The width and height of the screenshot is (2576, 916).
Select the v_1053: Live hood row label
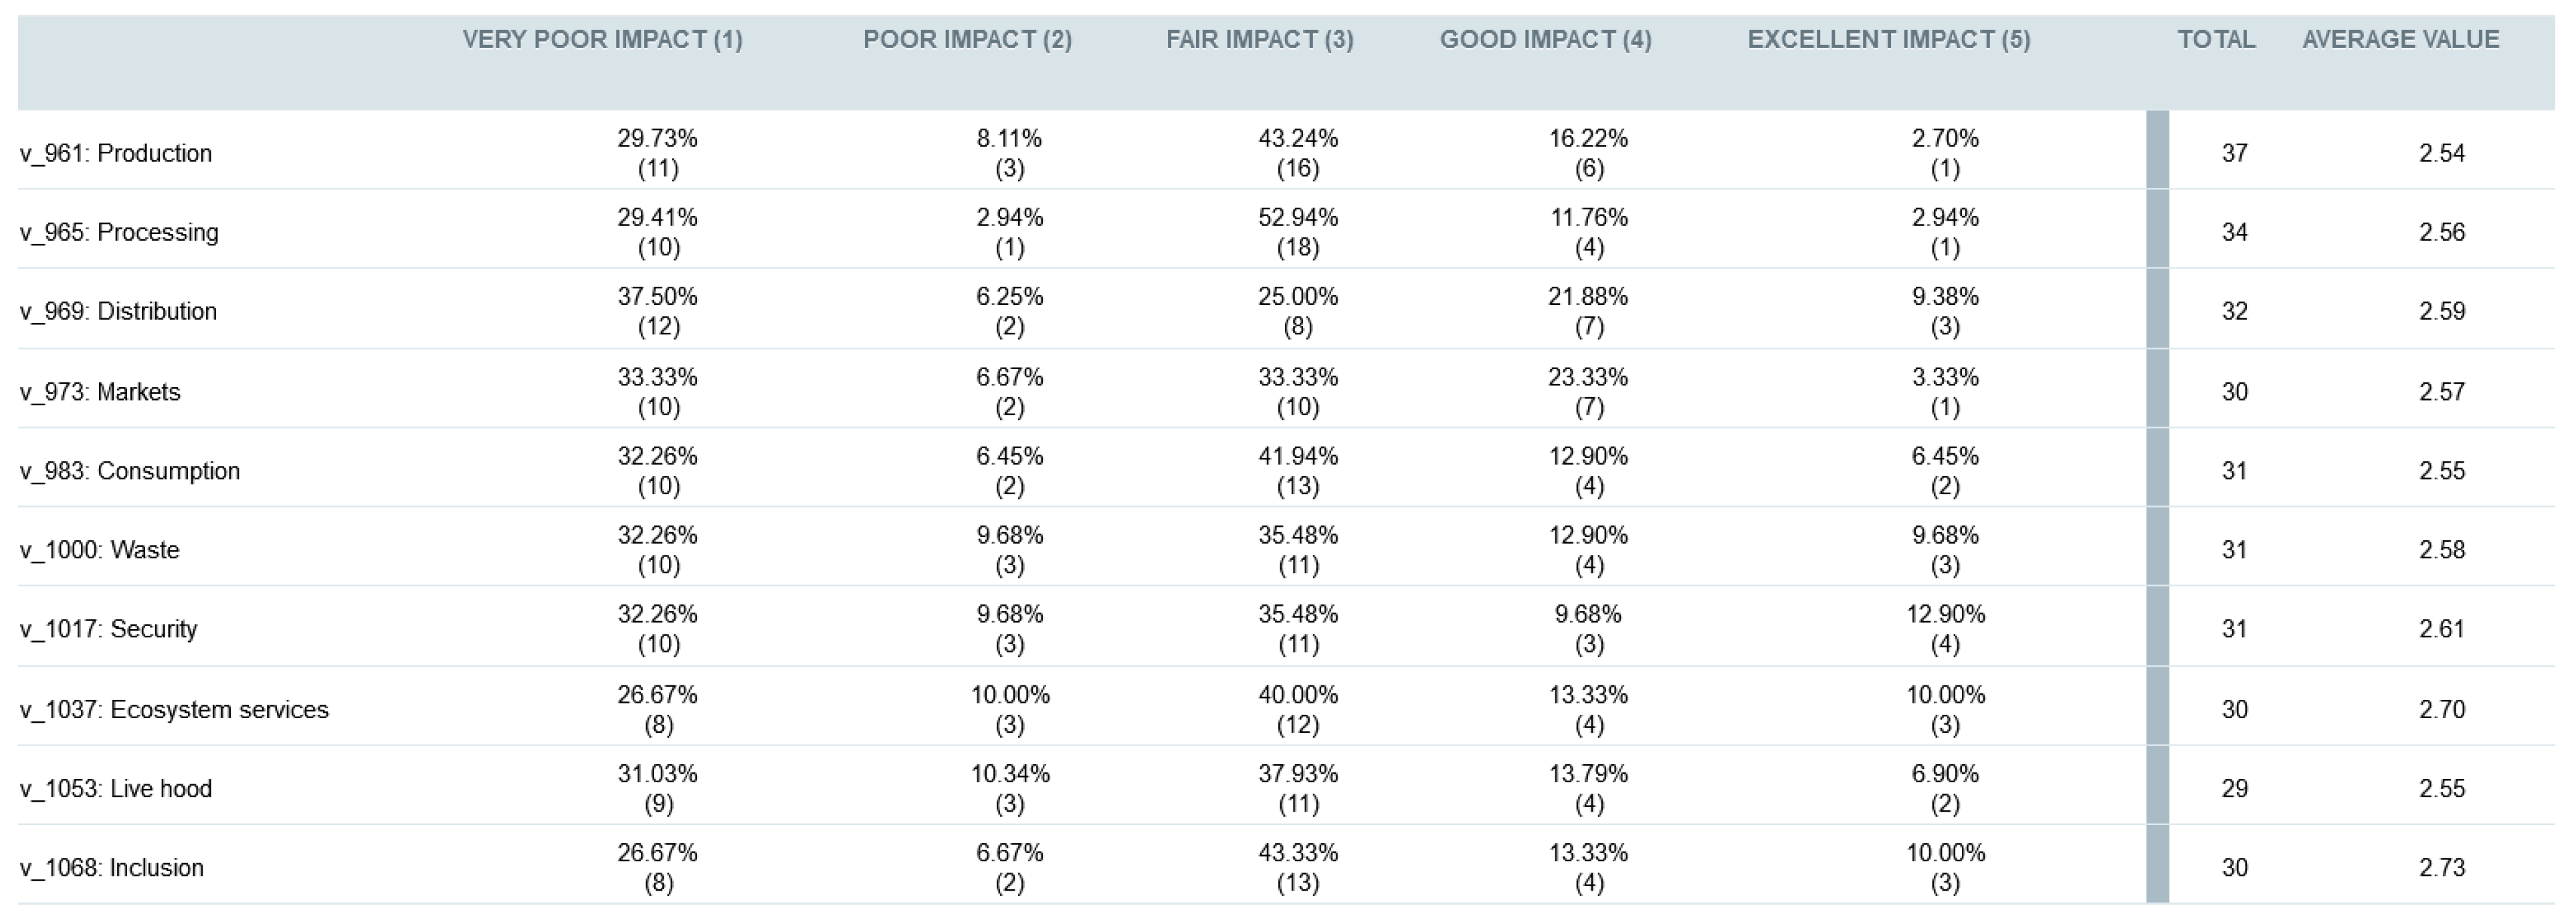[116, 789]
